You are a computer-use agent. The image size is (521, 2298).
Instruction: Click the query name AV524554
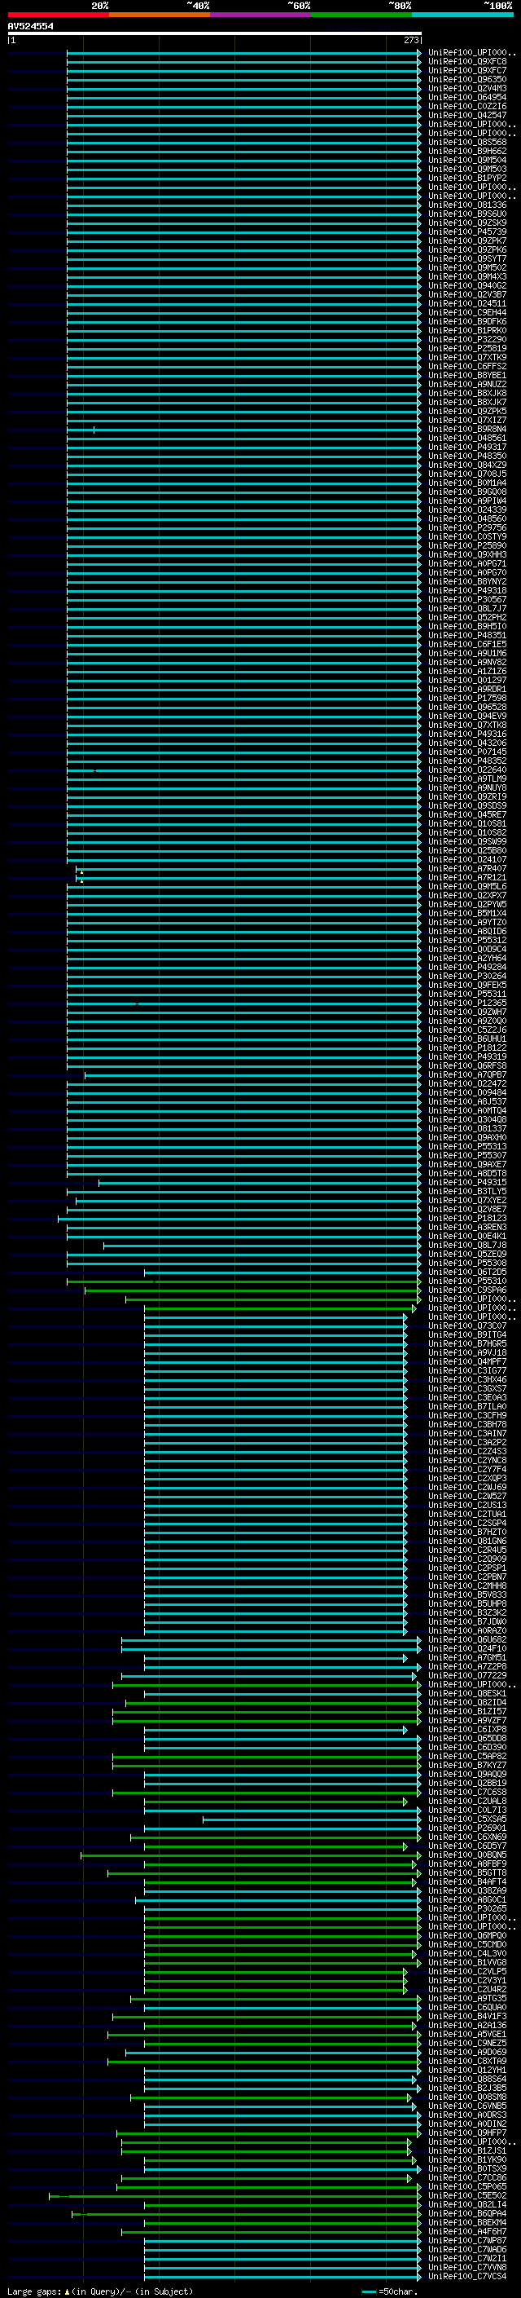(30, 27)
